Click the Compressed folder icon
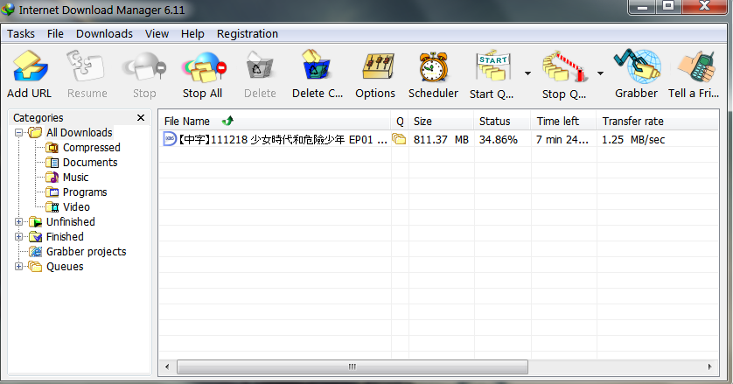733x384 pixels. [52, 148]
